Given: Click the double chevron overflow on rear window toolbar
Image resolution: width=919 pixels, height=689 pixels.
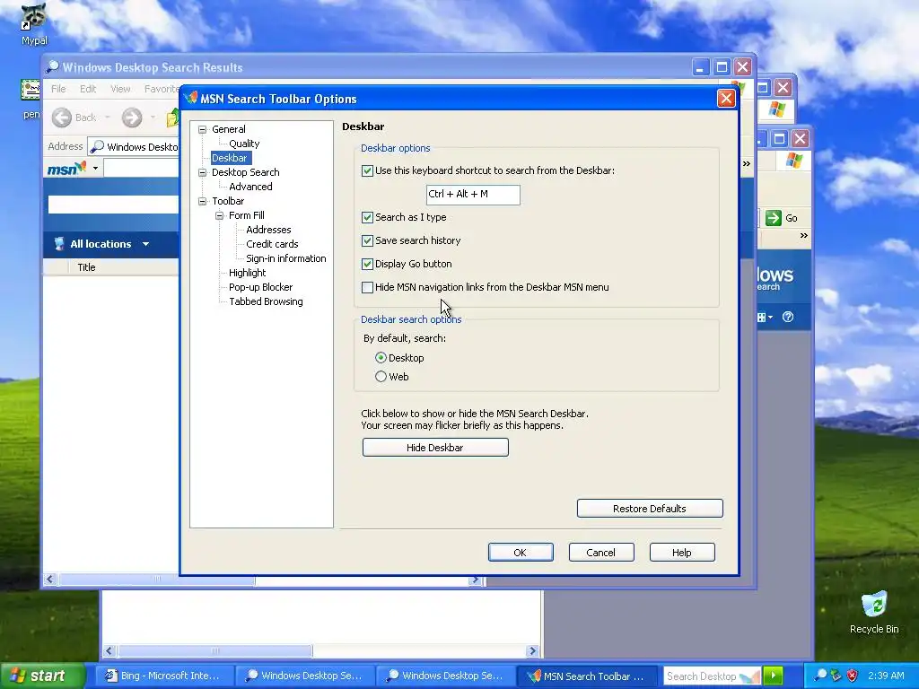Looking at the screenshot, I should pyautogui.click(x=747, y=163).
